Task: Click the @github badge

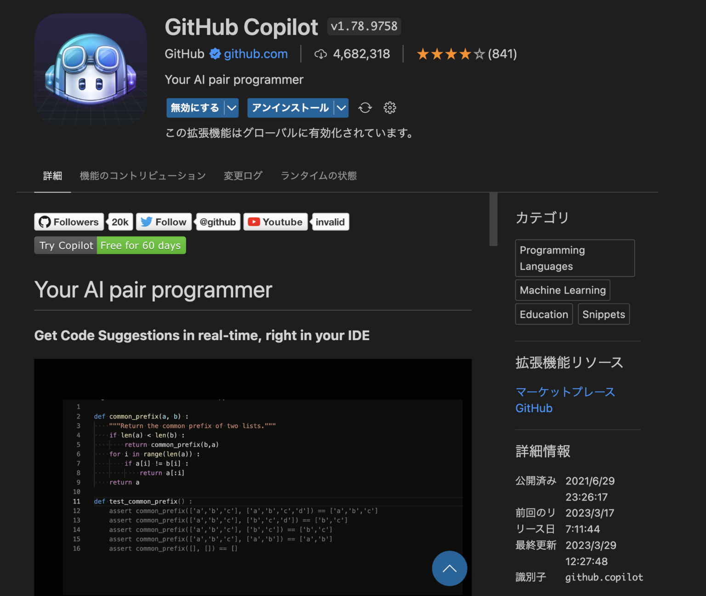Action: (218, 222)
